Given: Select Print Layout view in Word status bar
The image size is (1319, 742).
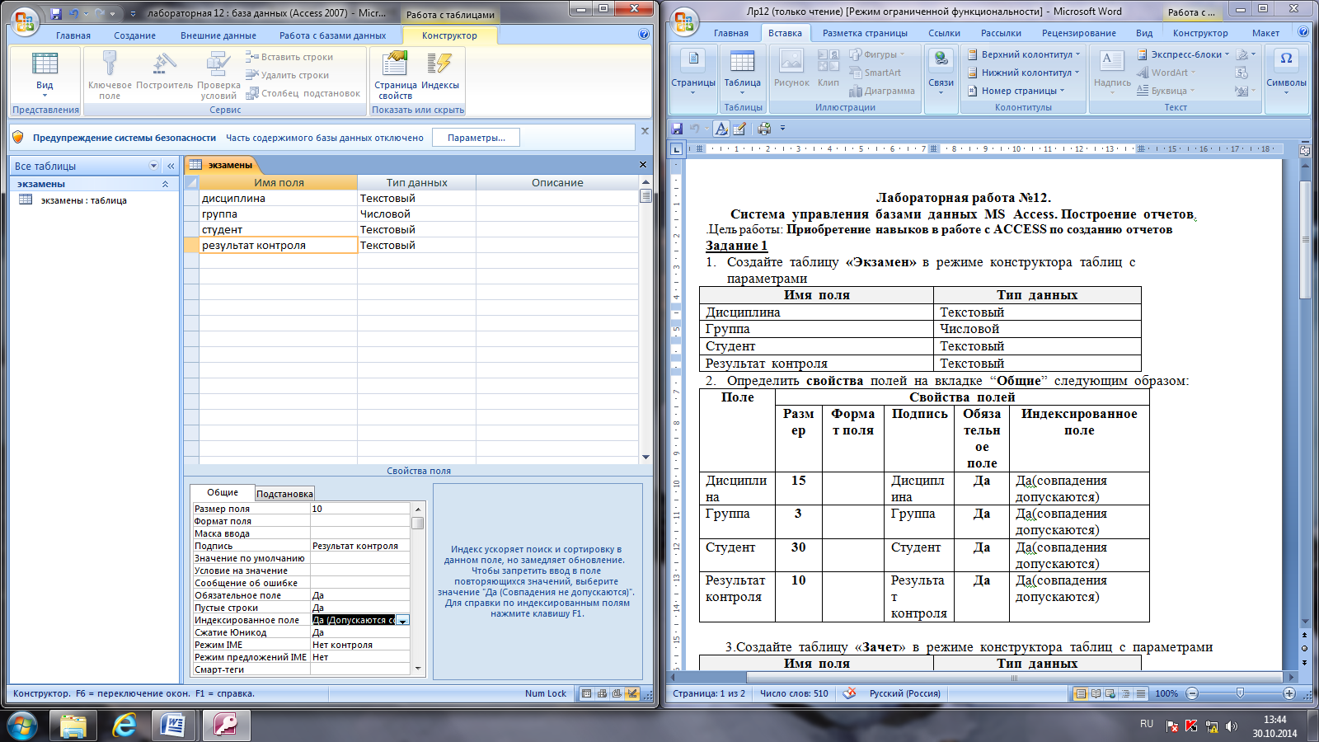Looking at the screenshot, I should pyautogui.click(x=1081, y=693).
